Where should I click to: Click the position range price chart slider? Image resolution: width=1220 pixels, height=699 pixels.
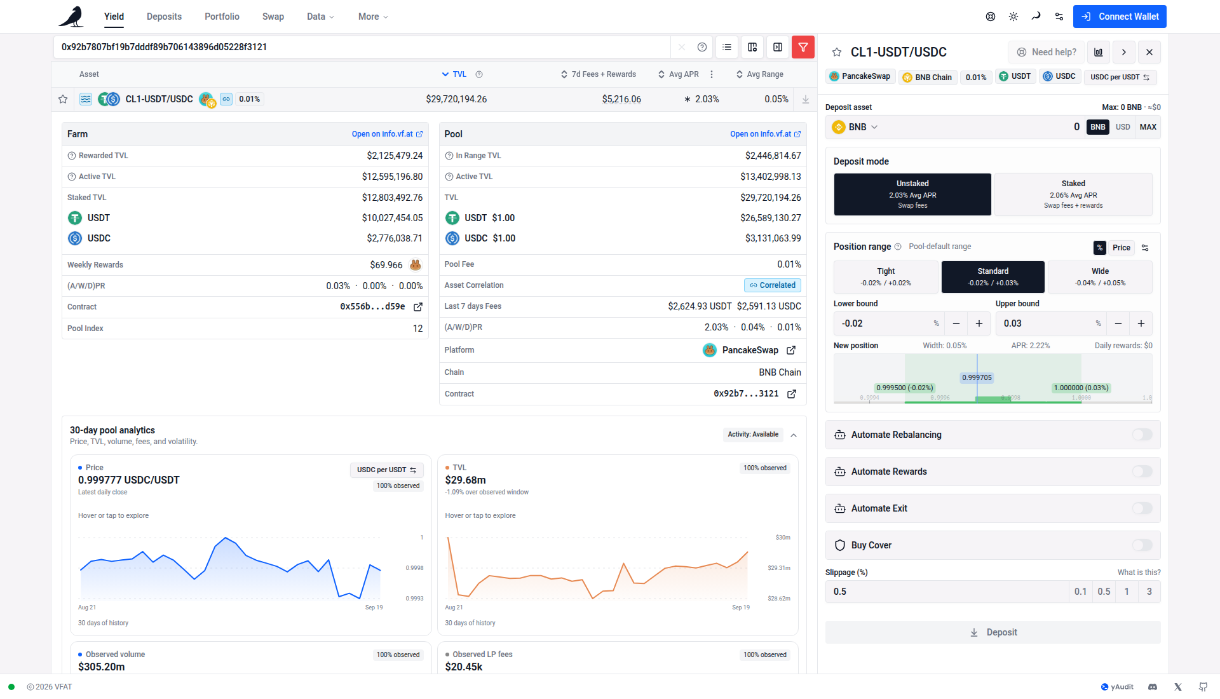993,379
